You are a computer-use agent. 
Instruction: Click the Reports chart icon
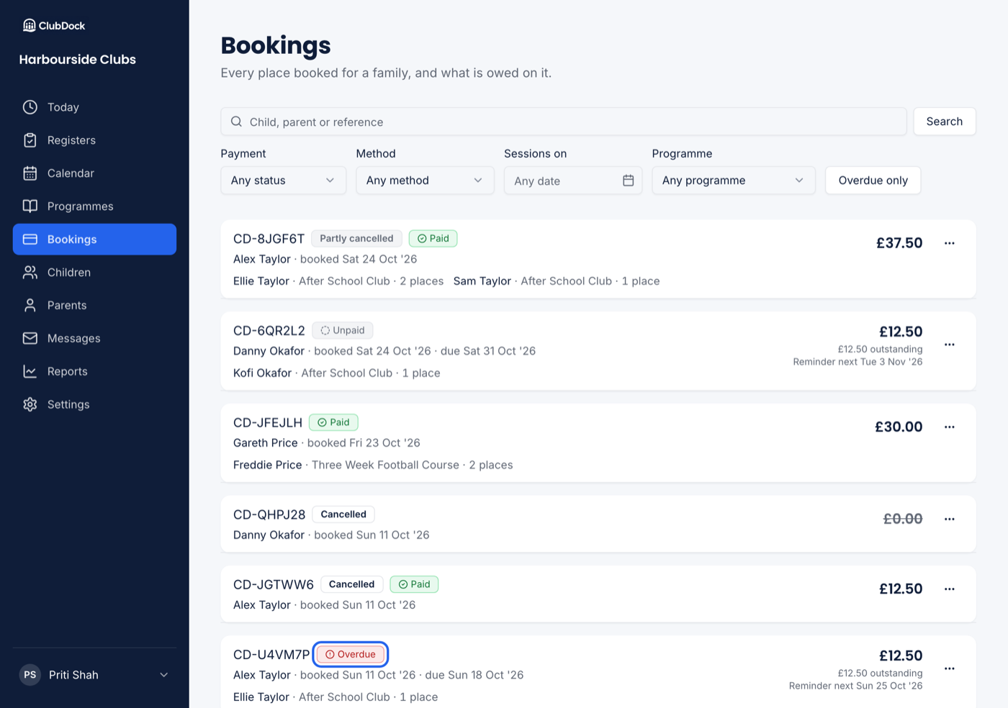[x=30, y=372]
